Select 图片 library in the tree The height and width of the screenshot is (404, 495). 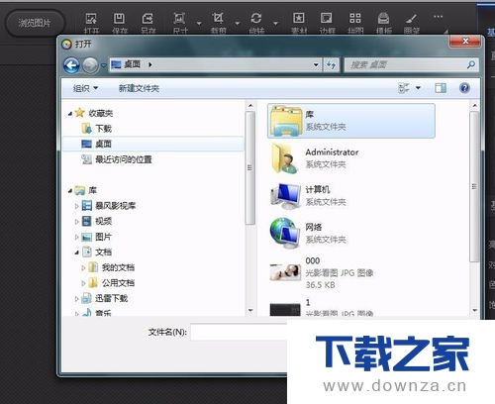(x=96, y=237)
